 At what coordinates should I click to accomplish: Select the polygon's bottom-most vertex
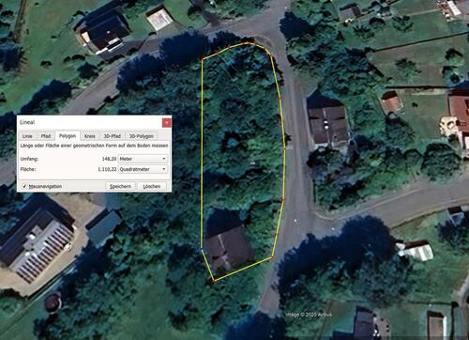214,280
